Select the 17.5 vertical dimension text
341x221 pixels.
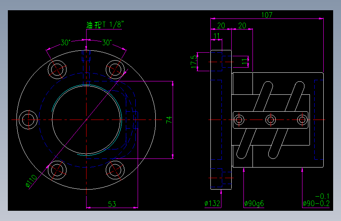[194, 62]
